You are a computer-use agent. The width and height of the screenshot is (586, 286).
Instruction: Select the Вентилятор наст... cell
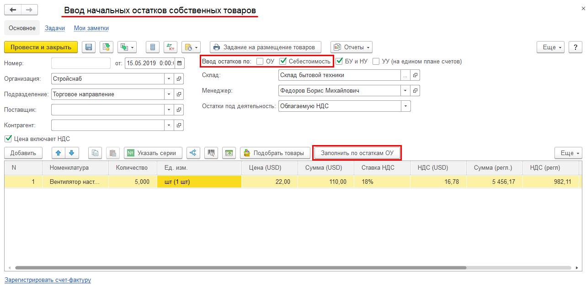[75, 182]
